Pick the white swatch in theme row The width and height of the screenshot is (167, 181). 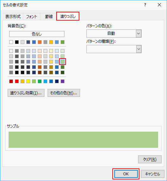(x=11, y=42)
